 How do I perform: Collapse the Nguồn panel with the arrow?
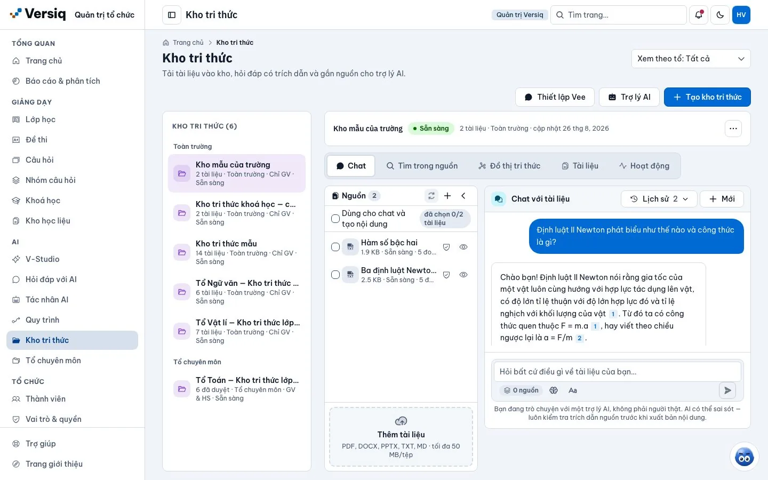[x=463, y=196]
